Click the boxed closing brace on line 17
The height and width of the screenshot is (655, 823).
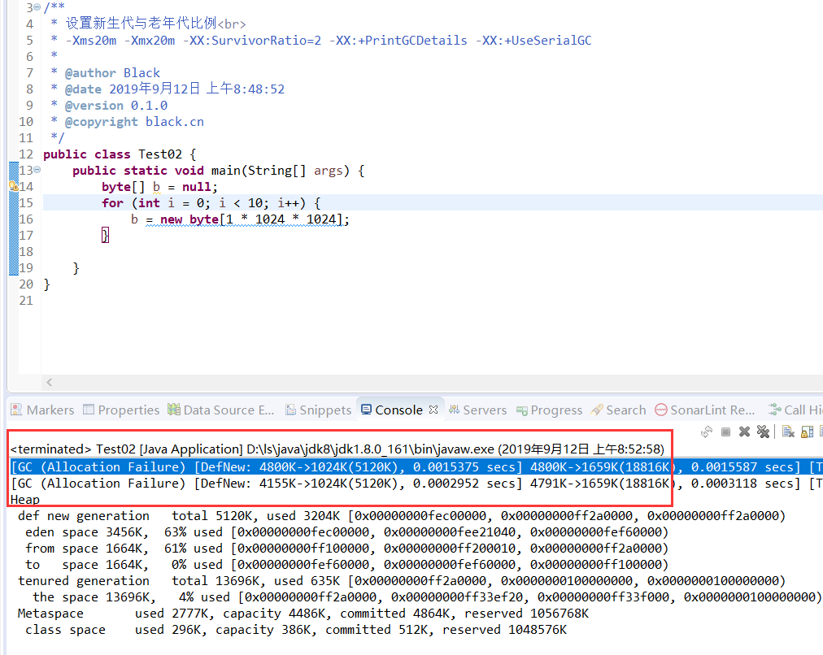pos(105,235)
